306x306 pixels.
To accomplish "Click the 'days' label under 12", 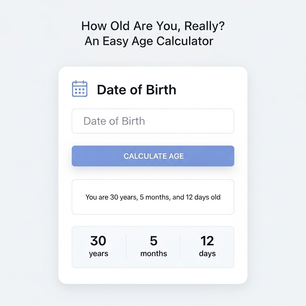I will pyautogui.click(x=207, y=254).
